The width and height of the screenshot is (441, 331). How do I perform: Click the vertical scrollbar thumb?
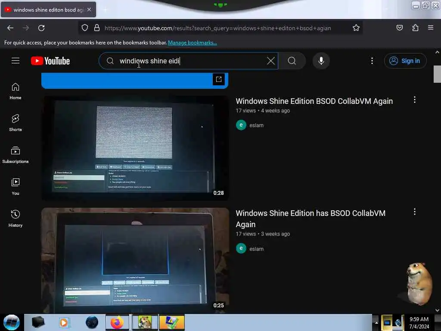click(437, 74)
